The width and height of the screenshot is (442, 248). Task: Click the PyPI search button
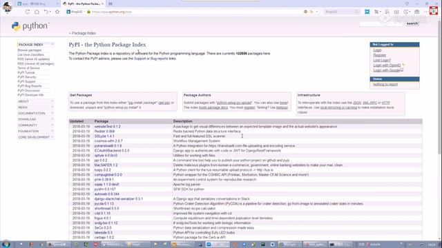coord(412,23)
